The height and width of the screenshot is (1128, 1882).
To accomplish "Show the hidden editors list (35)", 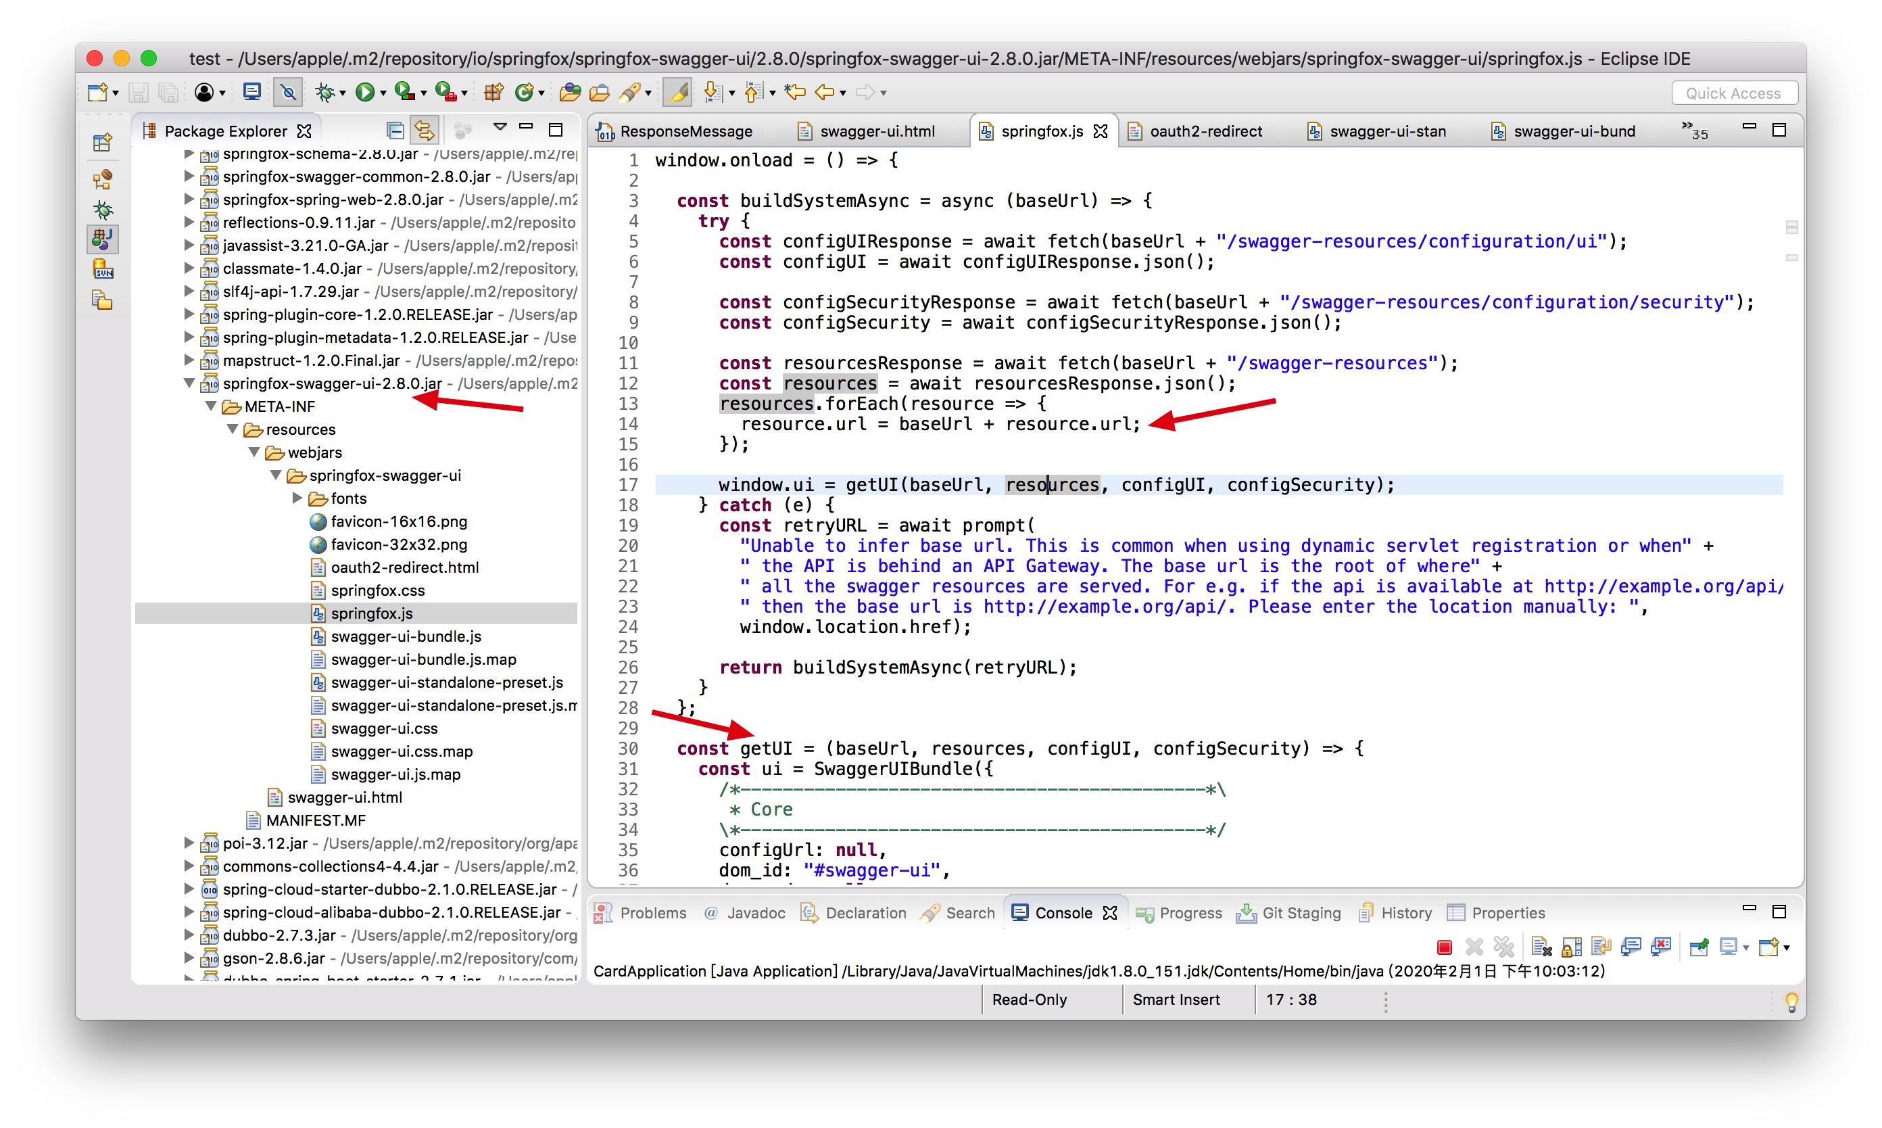I will 1693,131.
